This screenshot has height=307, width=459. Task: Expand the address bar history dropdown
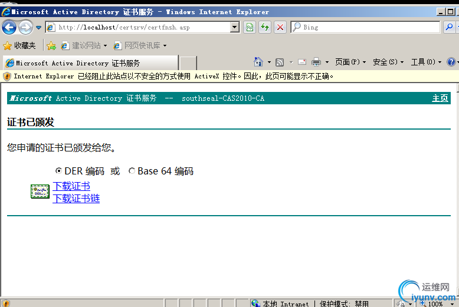click(234, 27)
